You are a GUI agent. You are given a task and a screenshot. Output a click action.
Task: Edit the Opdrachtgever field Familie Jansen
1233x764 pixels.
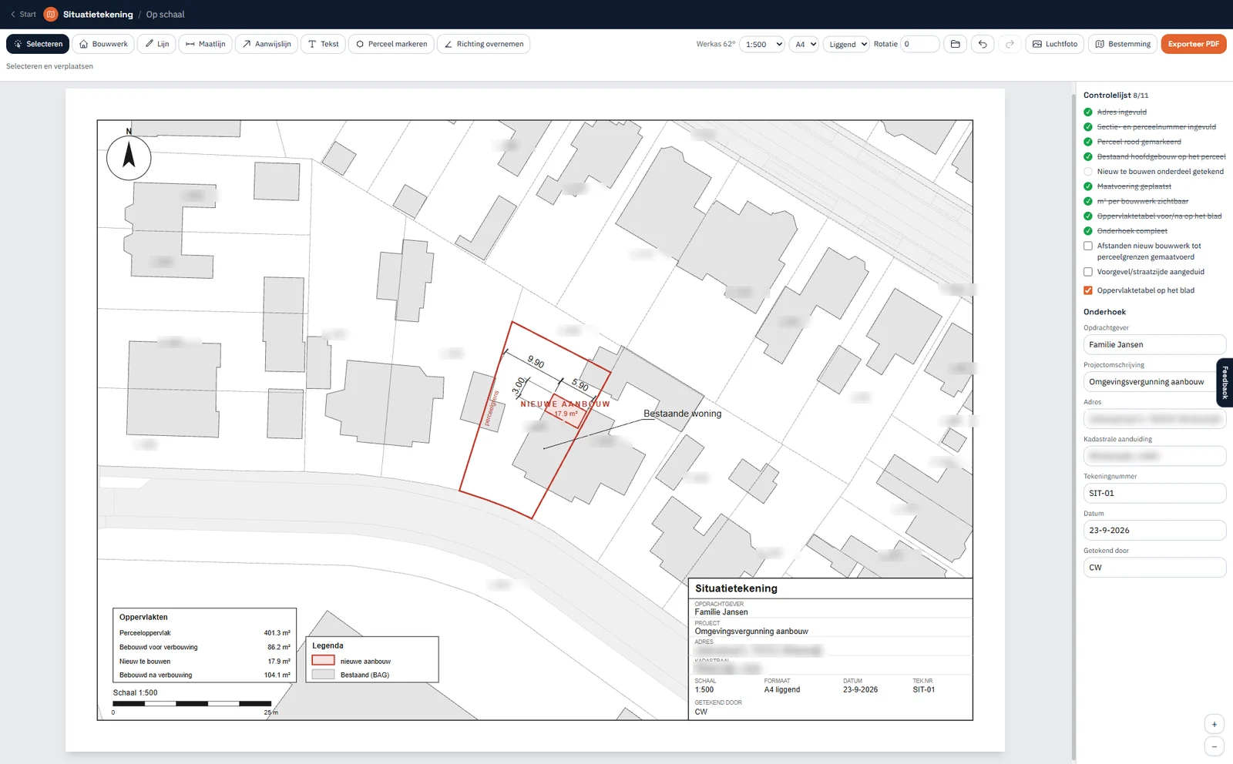[x=1154, y=344]
